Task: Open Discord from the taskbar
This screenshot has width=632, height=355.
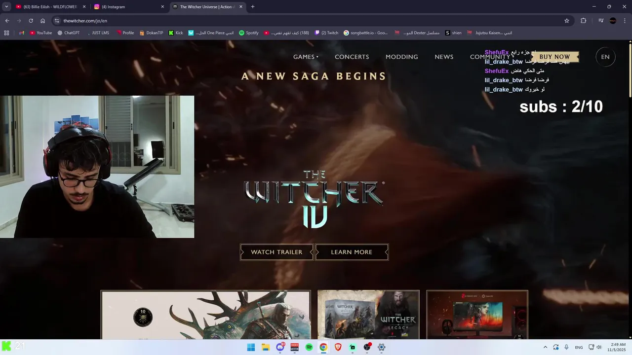Action: pos(280,347)
